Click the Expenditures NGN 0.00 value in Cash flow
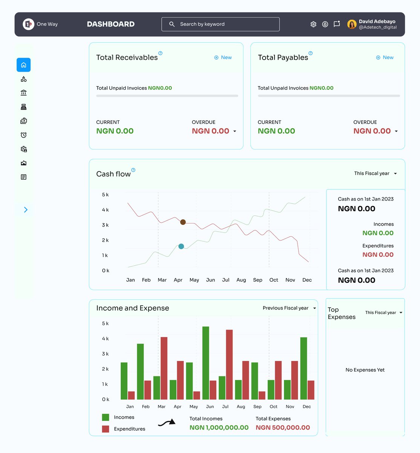 click(378, 255)
